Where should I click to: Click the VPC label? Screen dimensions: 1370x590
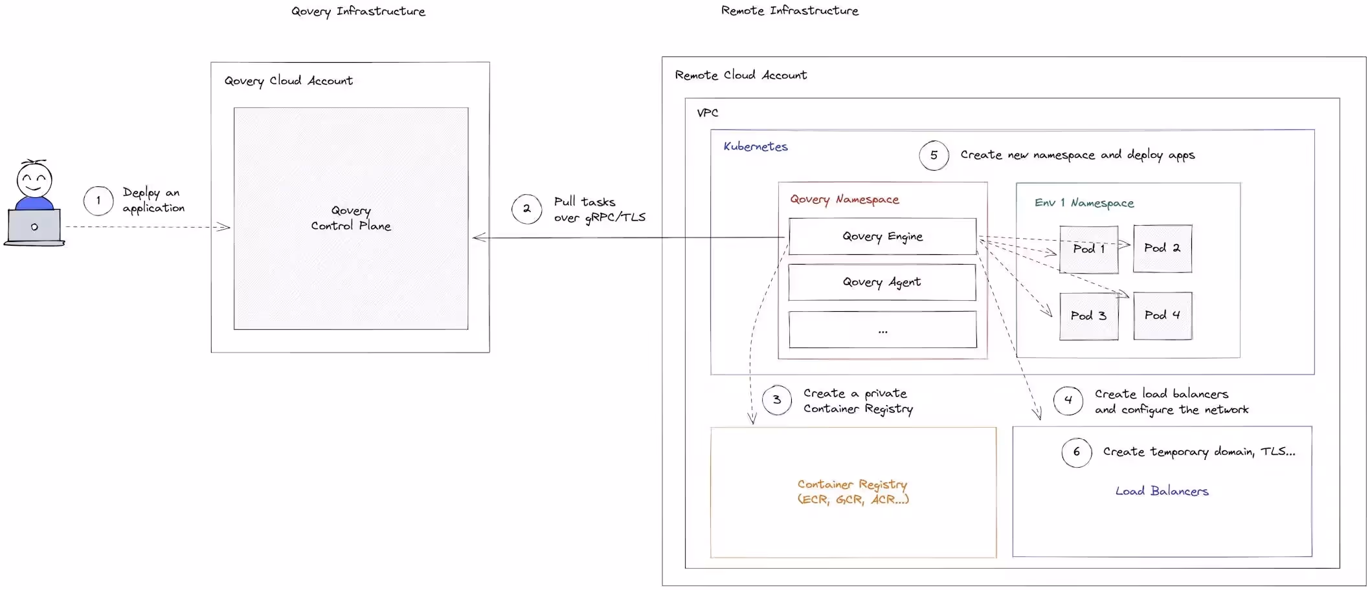(x=707, y=113)
